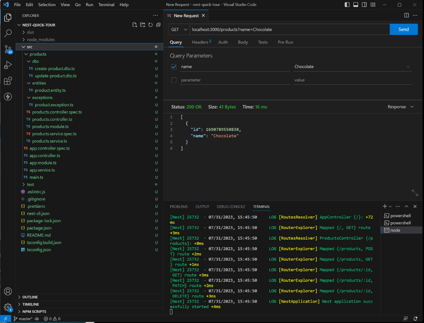The height and width of the screenshot is (323, 424).
Task: Click the empty parameter name field
Action: pos(235,80)
